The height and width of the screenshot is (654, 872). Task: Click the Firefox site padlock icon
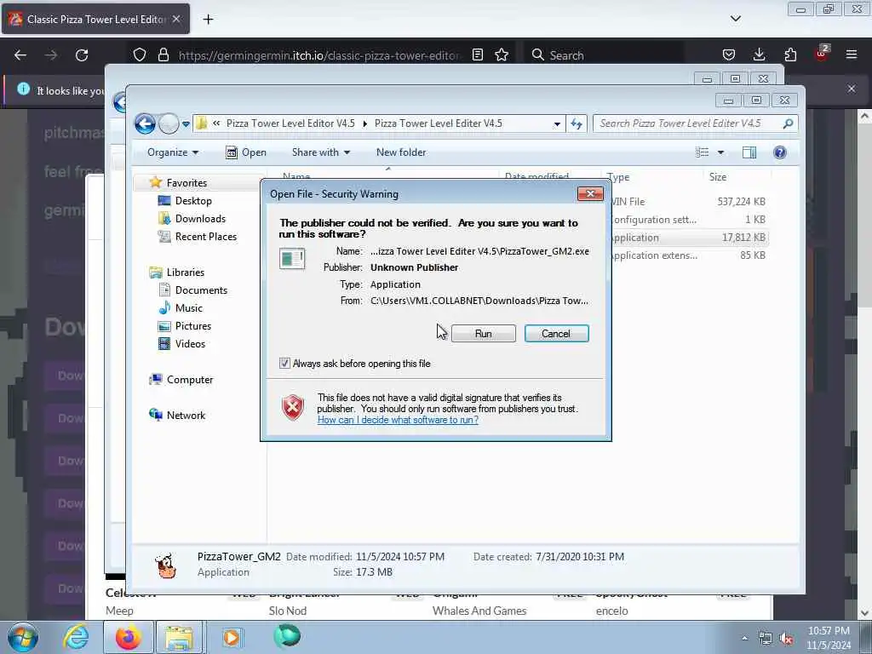163,55
